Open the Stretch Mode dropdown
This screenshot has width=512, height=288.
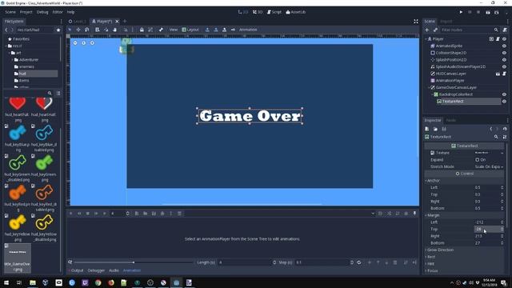[489, 167]
